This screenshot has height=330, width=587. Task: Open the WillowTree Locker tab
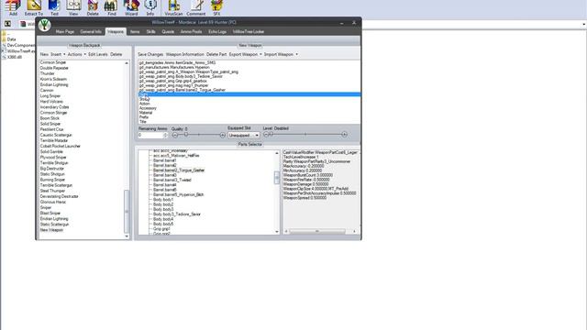point(249,32)
